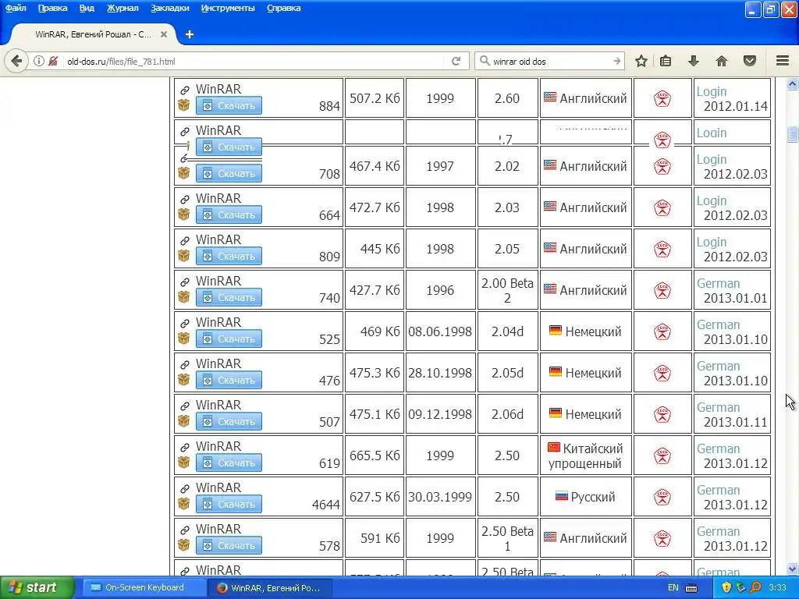This screenshot has height=599, width=799.
Task: Click the vertical scrollbar thumb
Action: 792,134
